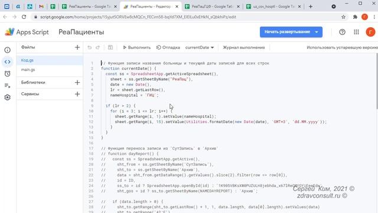Switch to the first РеаПациенты Google Sheets tab

coord(89,7)
